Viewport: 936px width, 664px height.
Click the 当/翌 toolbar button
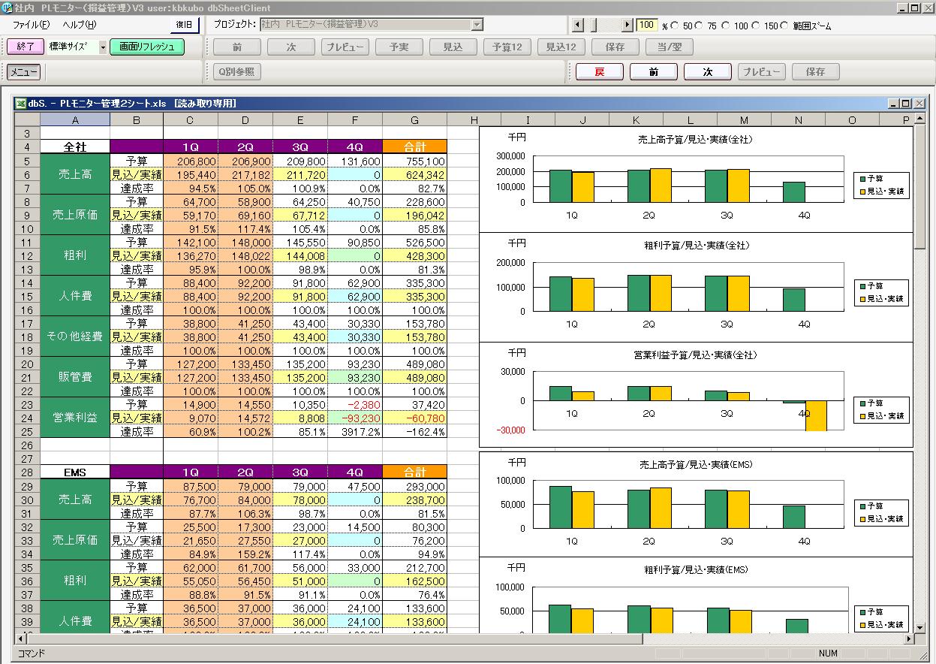click(x=670, y=47)
